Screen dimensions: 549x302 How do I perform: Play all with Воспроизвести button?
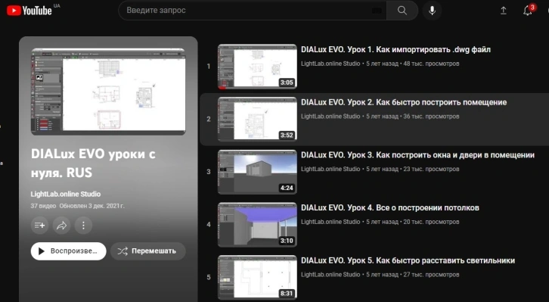69,251
